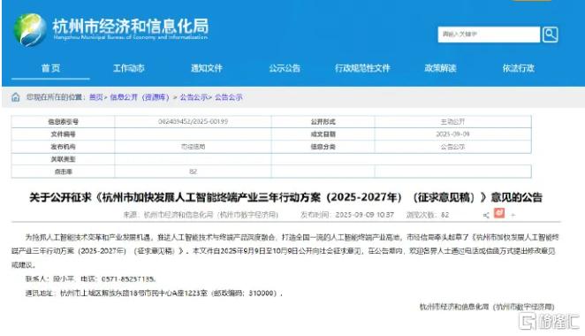Click the announcement headline about AI terminals

pos(285,197)
